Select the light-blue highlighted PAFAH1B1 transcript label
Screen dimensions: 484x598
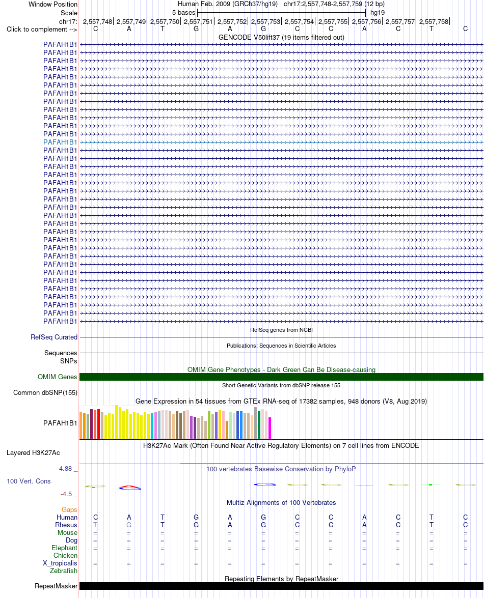coord(60,143)
